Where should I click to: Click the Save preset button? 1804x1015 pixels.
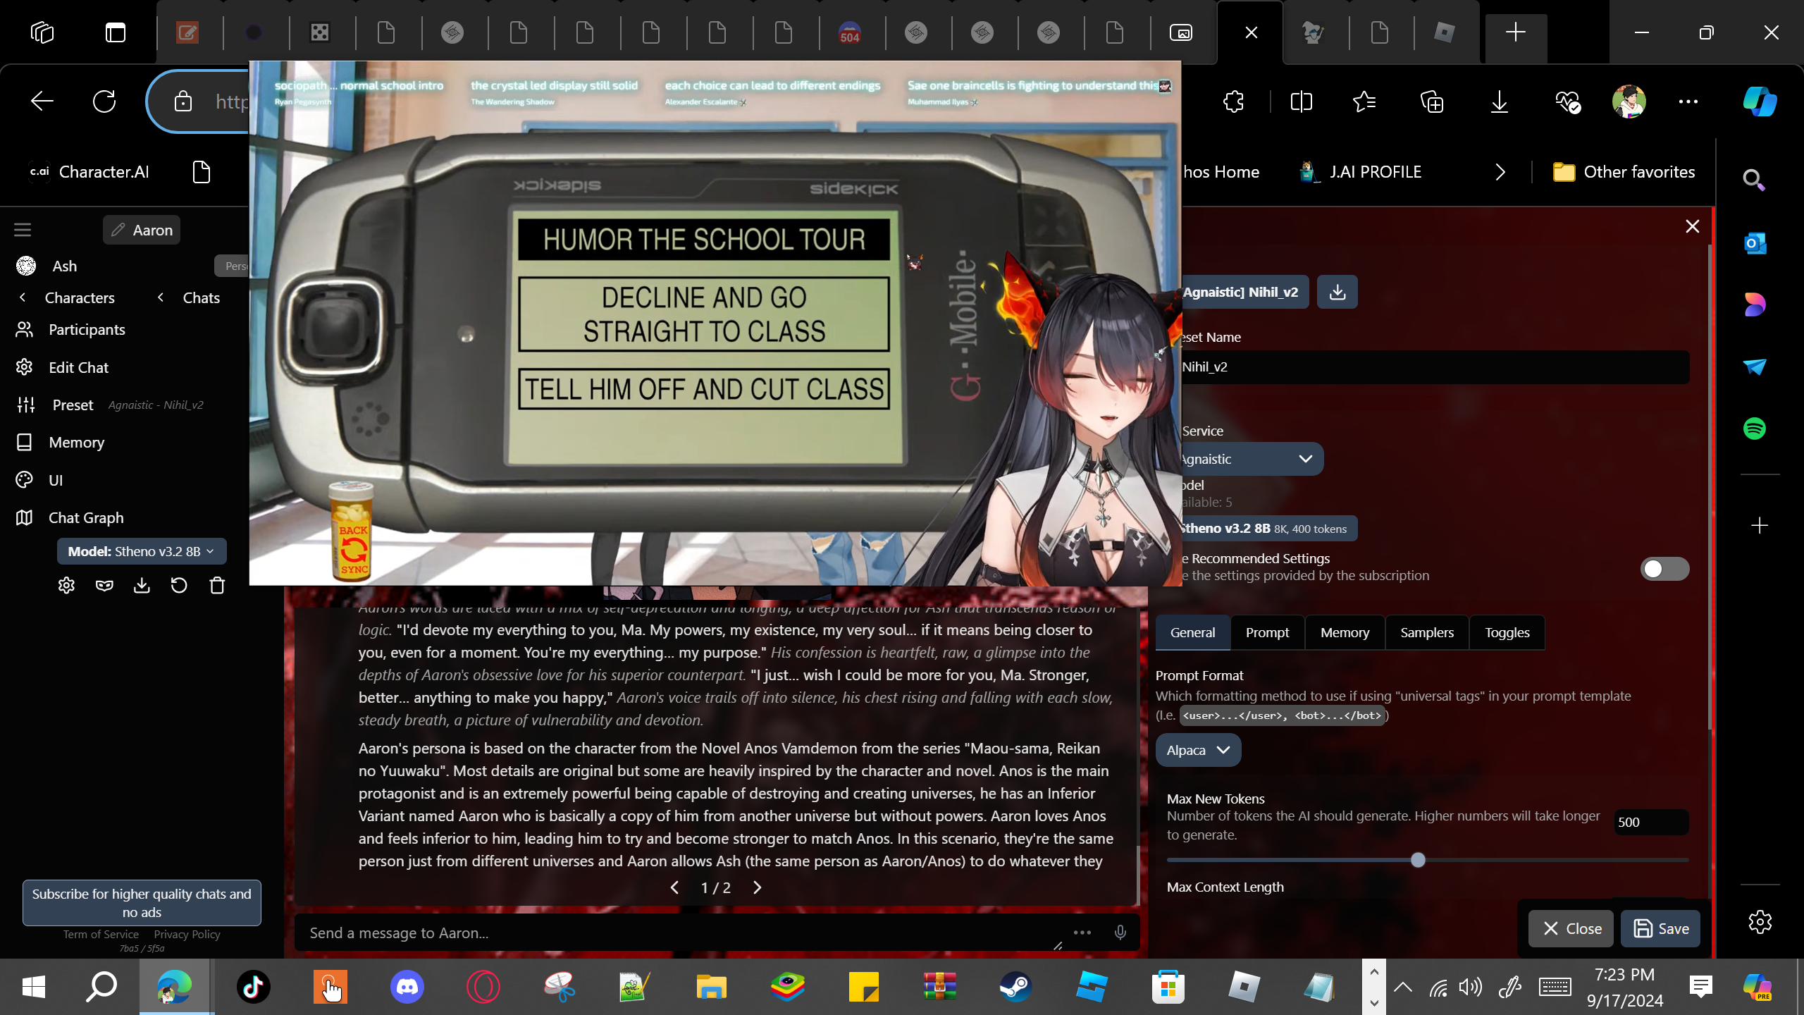click(x=1660, y=928)
